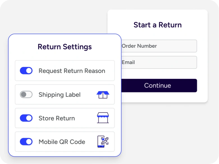
Task: Click the Start a Return heading
Action: (x=157, y=25)
